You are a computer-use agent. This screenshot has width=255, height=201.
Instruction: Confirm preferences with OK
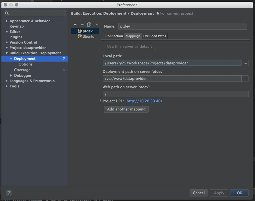tap(239, 193)
